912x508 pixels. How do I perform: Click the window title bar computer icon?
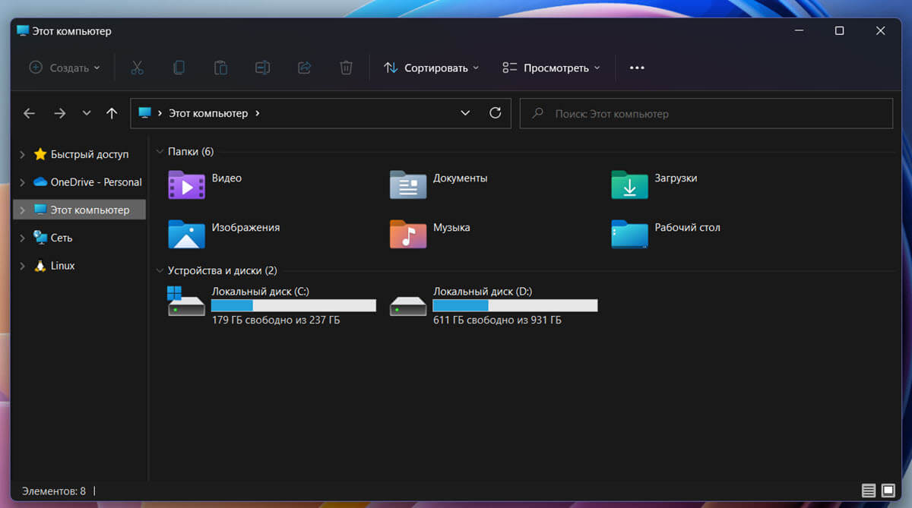23,31
